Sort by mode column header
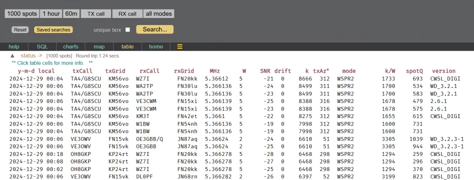This screenshot has width=474, height=180. pos(349,71)
